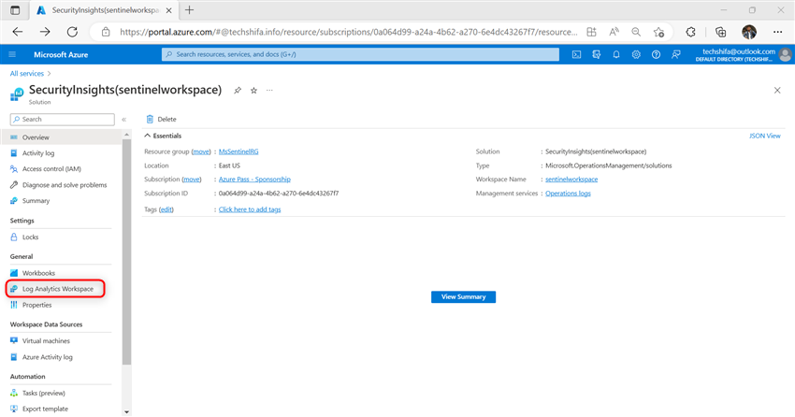Open Activity log menu item
This screenshot has width=795, height=417.
point(61,153)
